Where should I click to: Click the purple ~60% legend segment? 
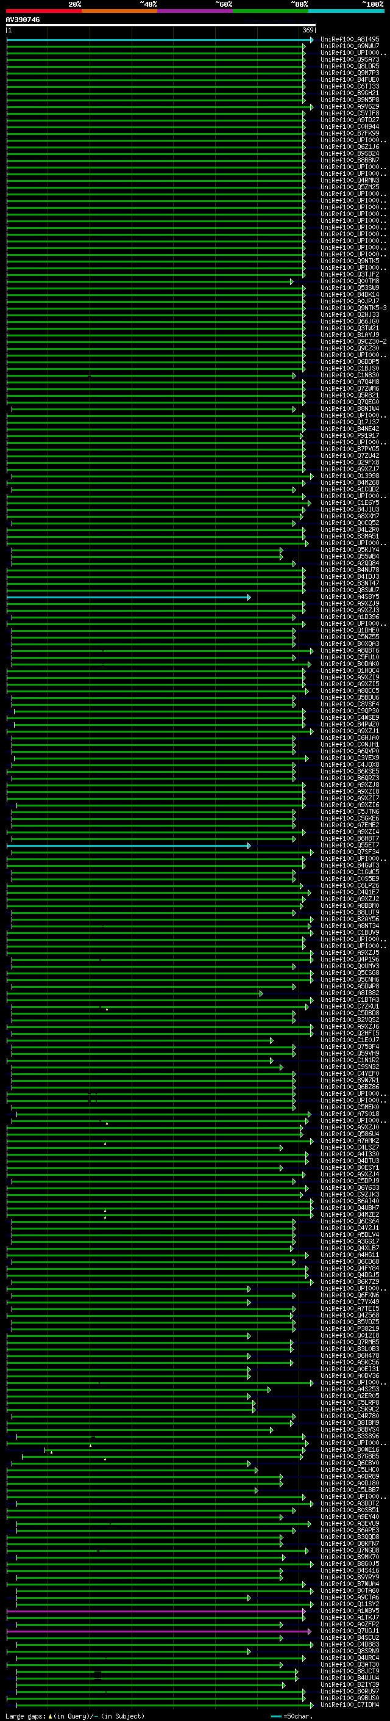tap(196, 11)
